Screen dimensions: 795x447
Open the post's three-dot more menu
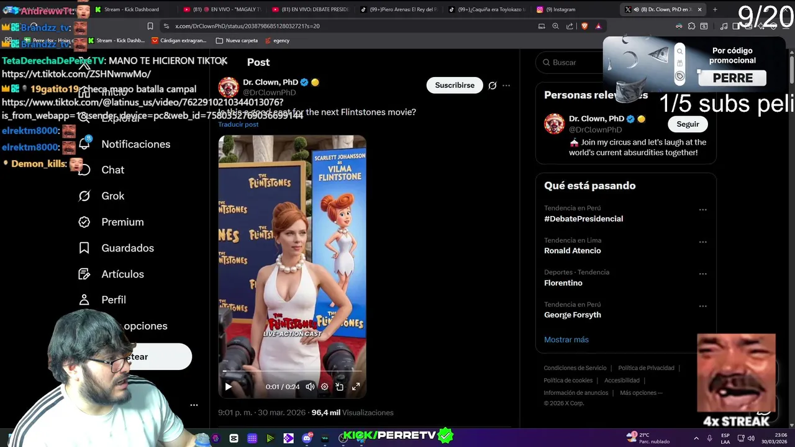coord(506,86)
